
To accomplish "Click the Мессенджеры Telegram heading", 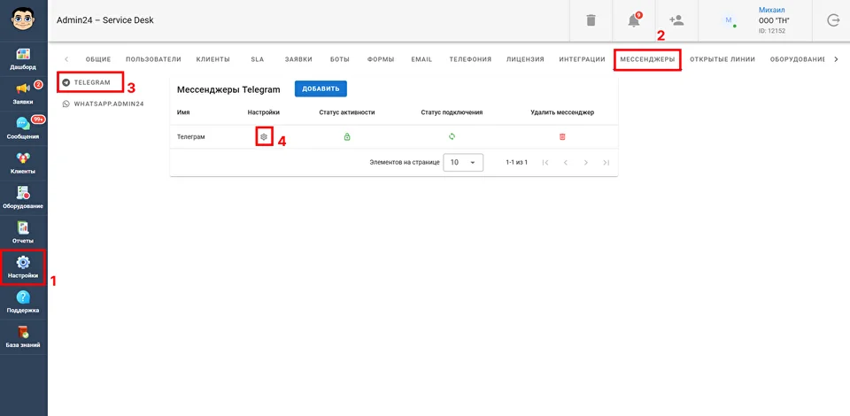I will pos(228,89).
